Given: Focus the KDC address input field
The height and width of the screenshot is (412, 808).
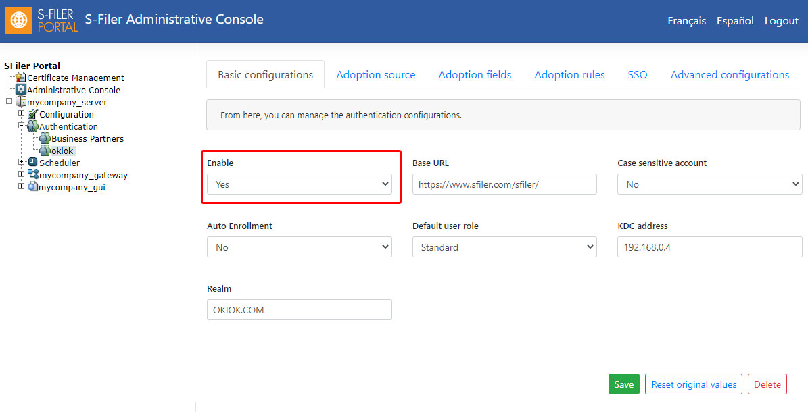Looking at the screenshot, I should [x=709, y=247].
